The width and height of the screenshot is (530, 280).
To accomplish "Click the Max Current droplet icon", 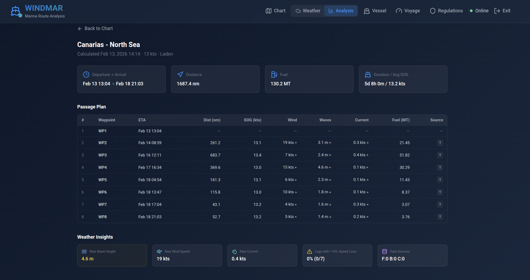I will pyautogui.click(x=234, y=252).
